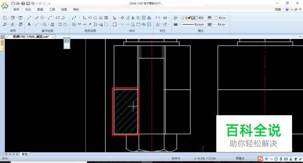Click the Array grid tool icon

144,18
